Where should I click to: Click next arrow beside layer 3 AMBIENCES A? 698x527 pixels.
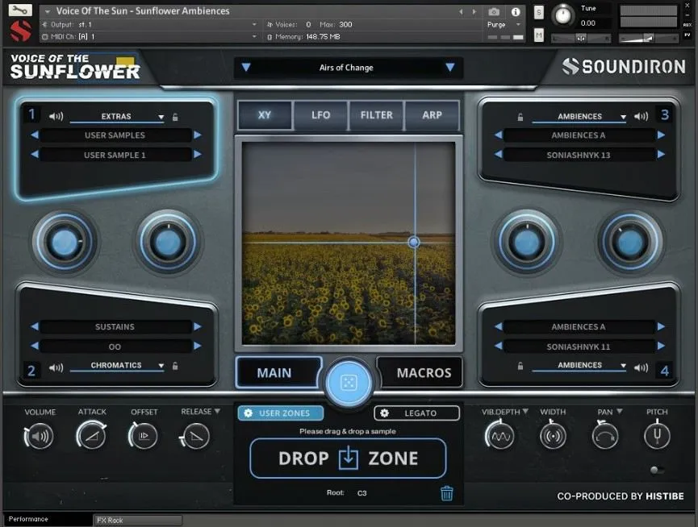[661, 135]
